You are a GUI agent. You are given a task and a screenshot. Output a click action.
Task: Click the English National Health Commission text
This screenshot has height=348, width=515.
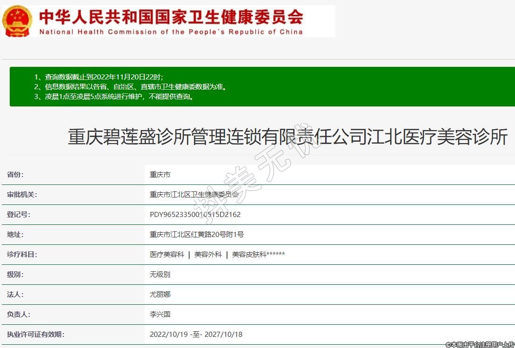(171, 32)
